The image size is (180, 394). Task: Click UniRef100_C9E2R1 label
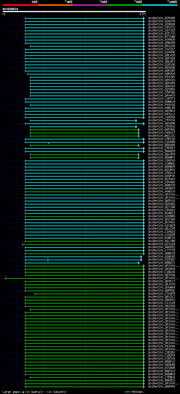161,352
